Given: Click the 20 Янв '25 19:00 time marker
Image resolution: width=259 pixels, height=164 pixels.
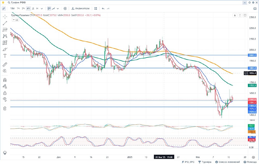Looking at the screenshot, I should (164, 157).
